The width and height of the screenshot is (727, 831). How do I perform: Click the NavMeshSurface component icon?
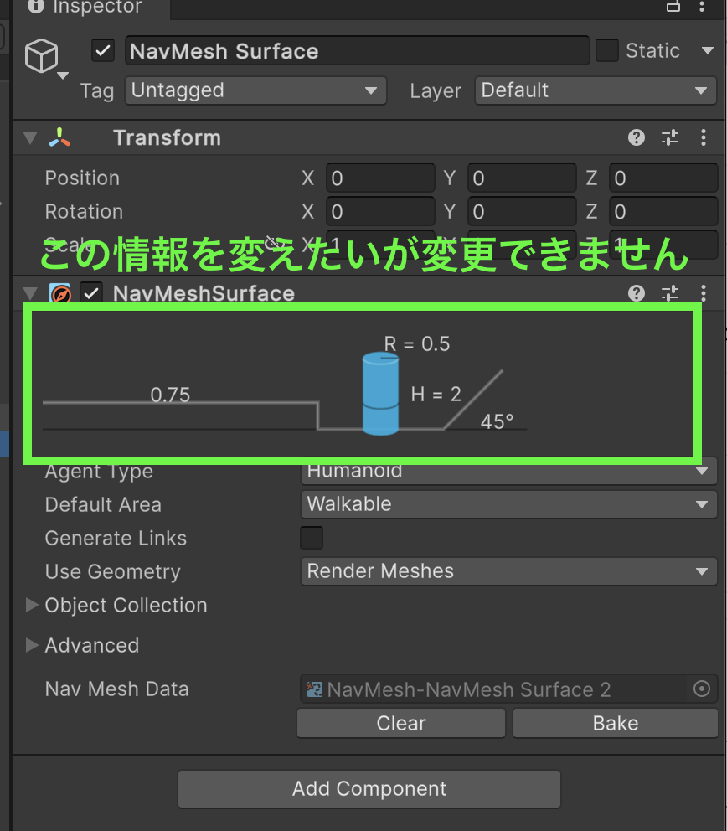click(x=61, y=293)
